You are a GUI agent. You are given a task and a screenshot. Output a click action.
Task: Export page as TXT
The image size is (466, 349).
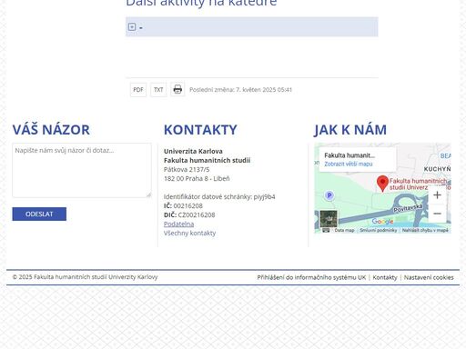click(x=158, y=90)
